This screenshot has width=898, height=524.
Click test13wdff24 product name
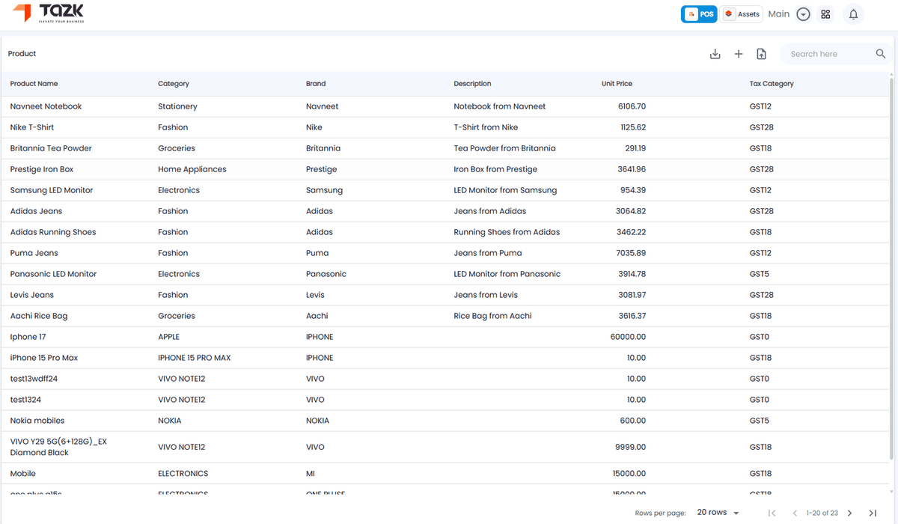(34, 379)
